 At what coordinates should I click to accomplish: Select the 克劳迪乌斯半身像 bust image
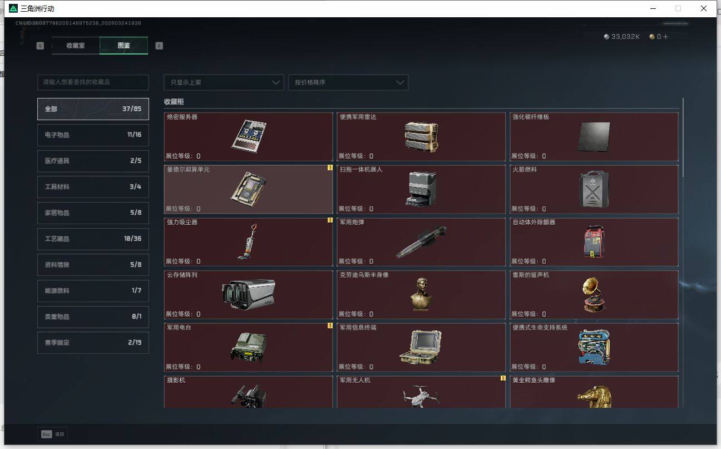(x=422, y=294)
